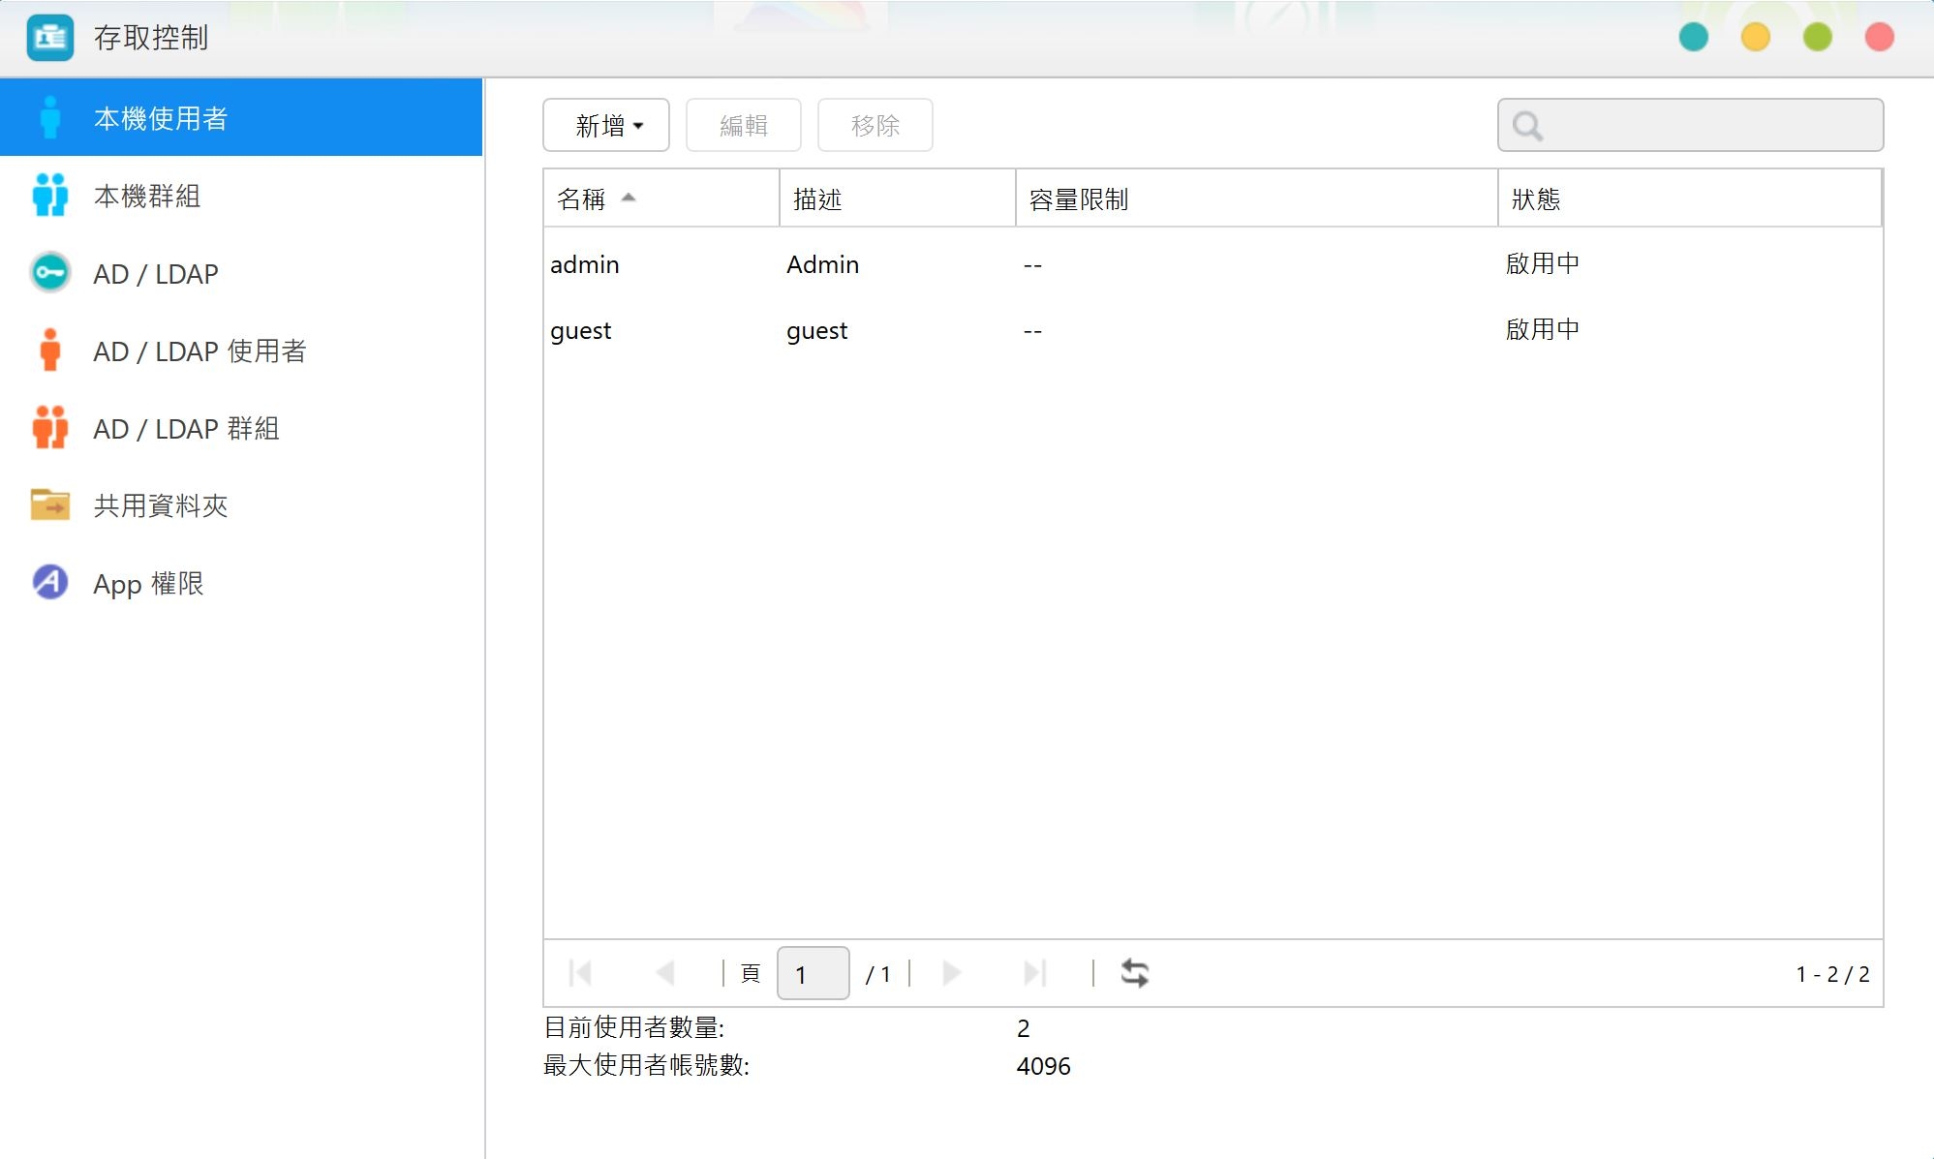
Task: Click the AD / LDAP 使用者 orange person icon
Action: [x=50, y=351]
